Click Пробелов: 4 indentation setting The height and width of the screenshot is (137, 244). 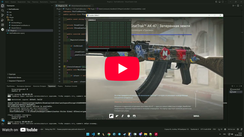[194, 129]
